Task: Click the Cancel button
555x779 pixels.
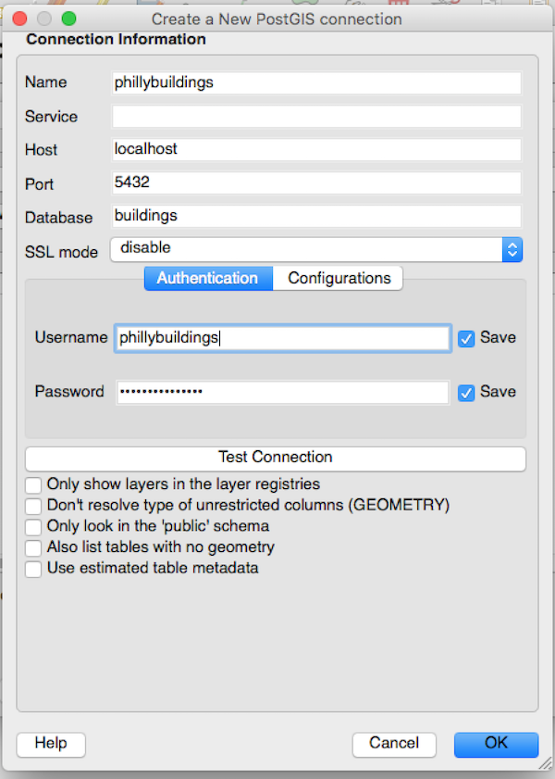Action: pos(394,744)
